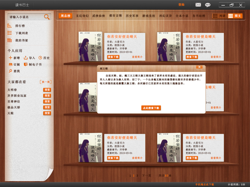250x187 pixels.
Task: Switch to 图文 picture view
Action: (235, 16)
